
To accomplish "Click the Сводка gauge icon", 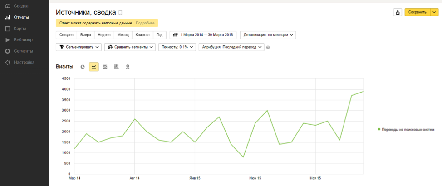I will point(8,6).
